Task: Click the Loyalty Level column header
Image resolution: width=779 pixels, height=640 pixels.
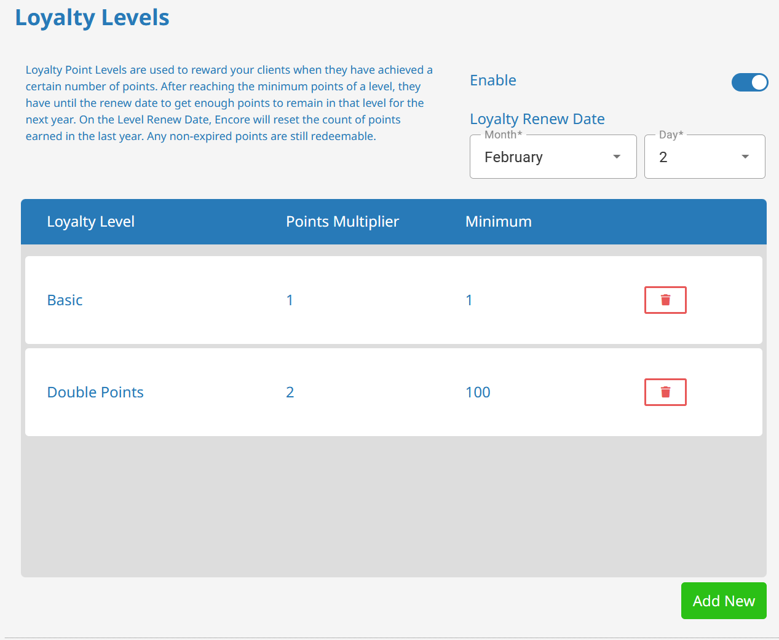Action: 90,222
